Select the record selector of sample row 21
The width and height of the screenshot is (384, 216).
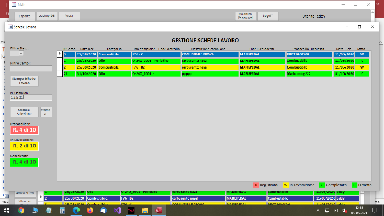click(59, 73)
